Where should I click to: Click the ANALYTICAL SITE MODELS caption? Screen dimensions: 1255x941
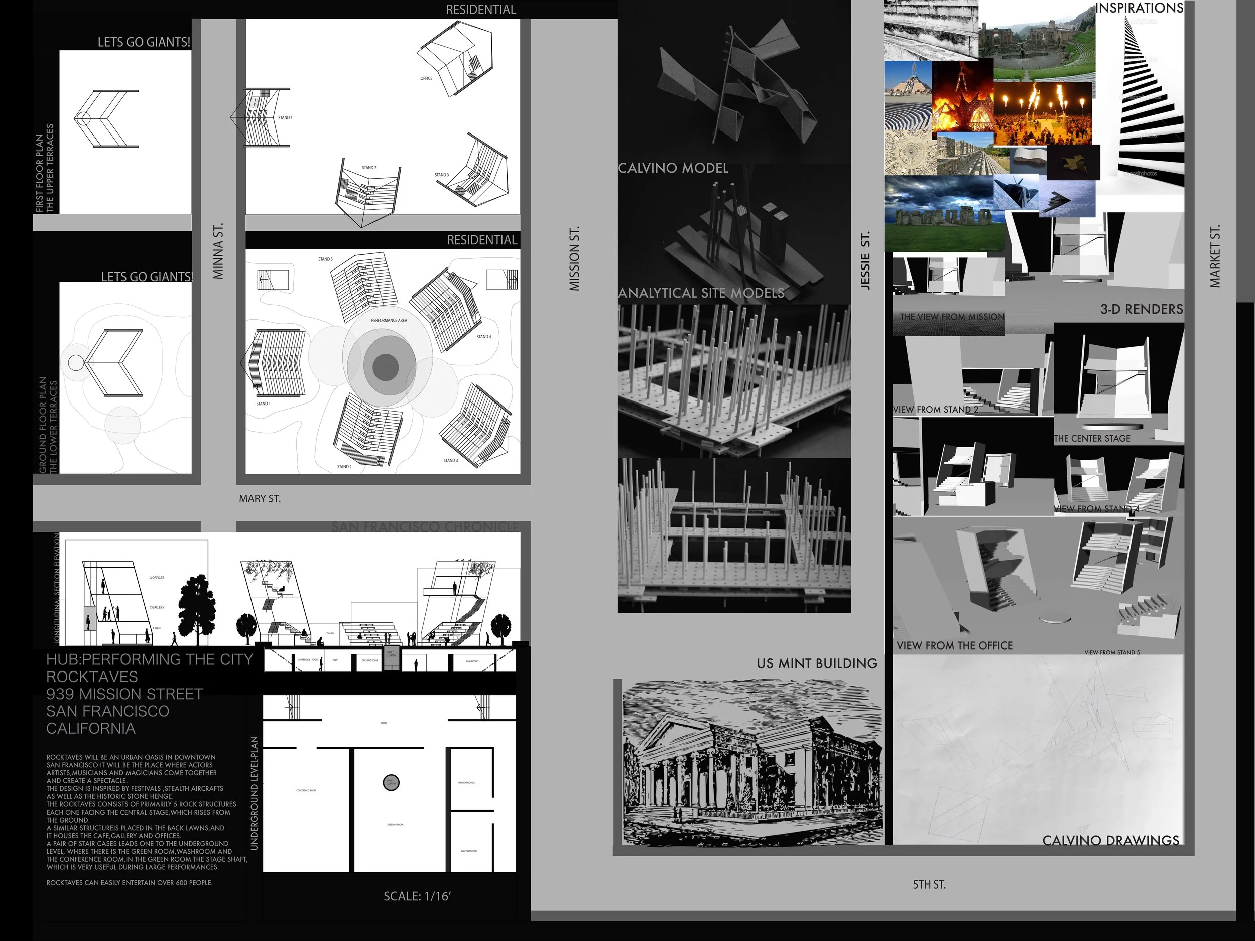point(701,293)
